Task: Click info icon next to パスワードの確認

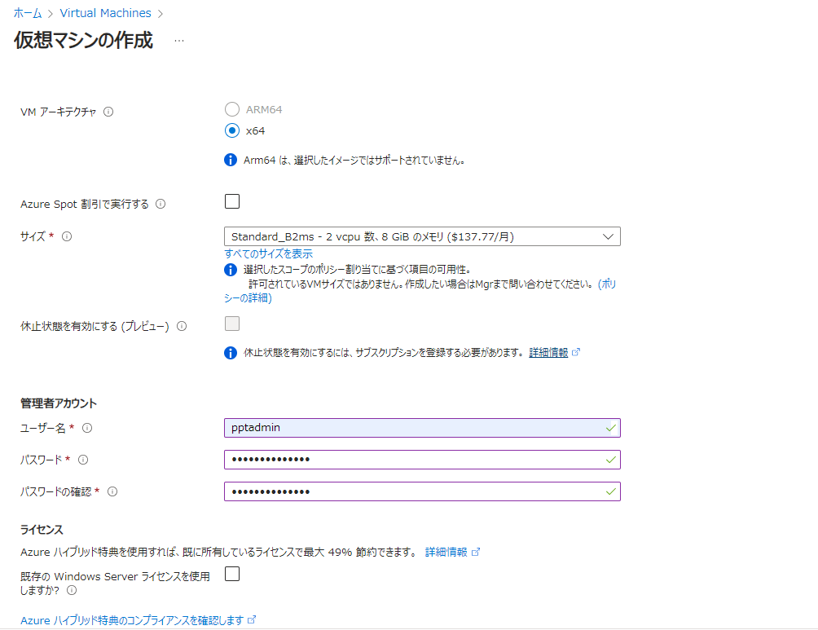Action: pos(112,491)
